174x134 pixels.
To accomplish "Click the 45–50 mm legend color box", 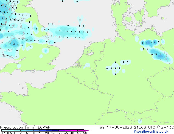I will pyautogui.click(x=81, y=130).
